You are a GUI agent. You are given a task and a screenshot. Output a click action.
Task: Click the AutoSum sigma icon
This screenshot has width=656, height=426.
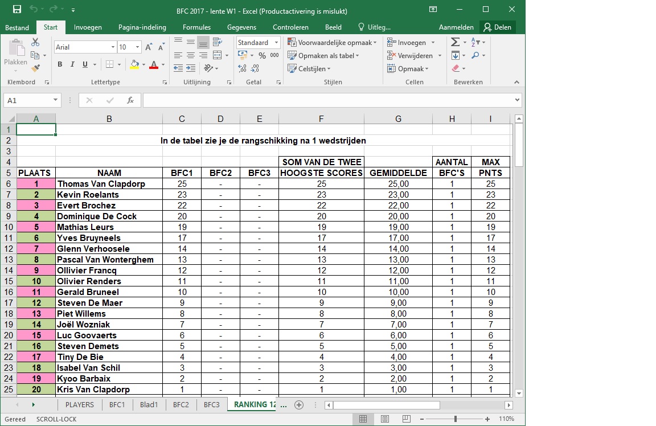click(455, 43)
